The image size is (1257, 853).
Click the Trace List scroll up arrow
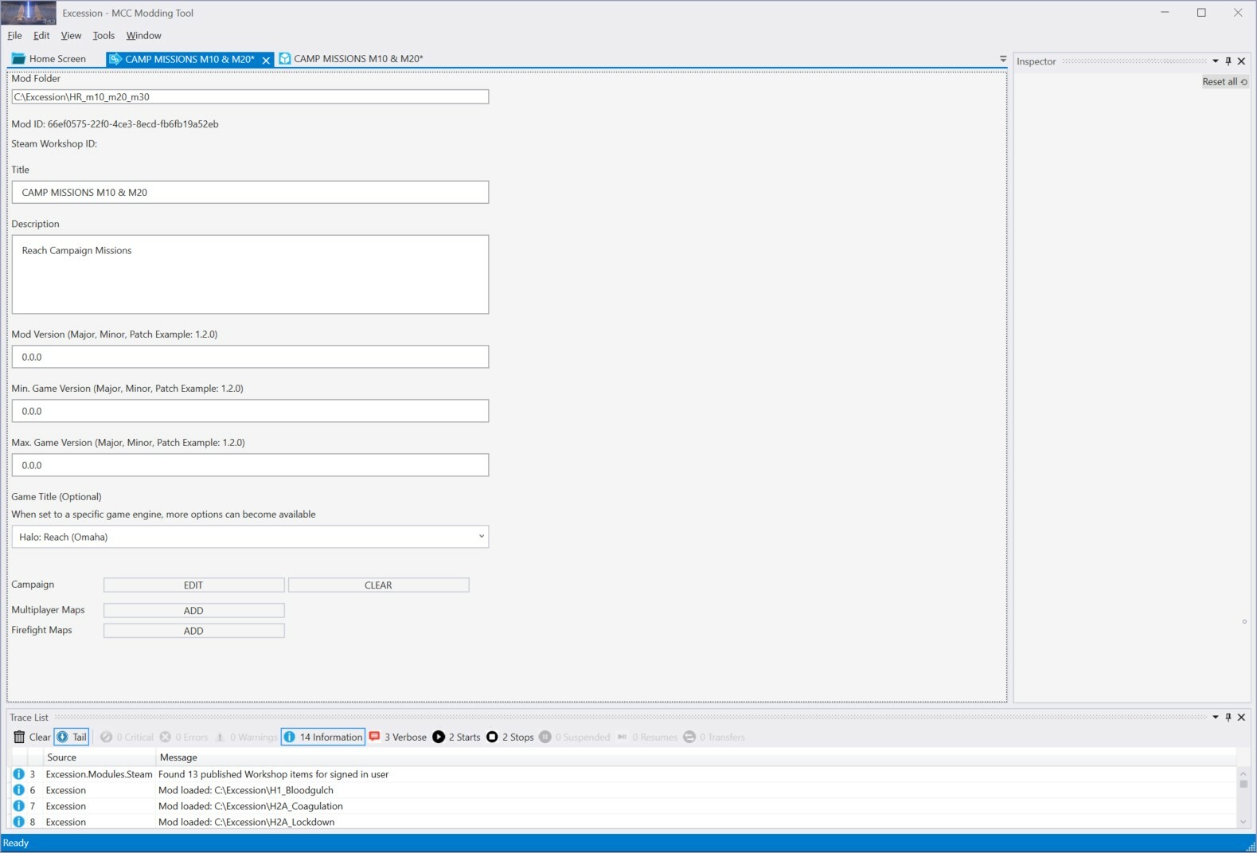click(x=1243, y=773)
